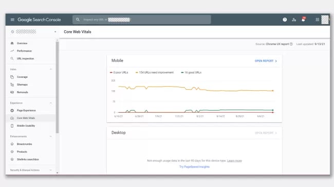This screenshot has width=334, height=187.
Task: Select Core Web Vitals in sidebar
Action: (x=26, y=118)
